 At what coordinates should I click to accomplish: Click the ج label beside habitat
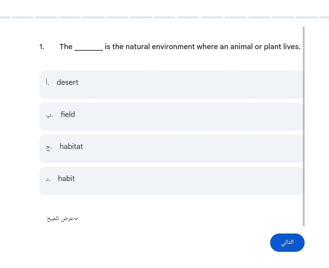(x=49, y=147)
